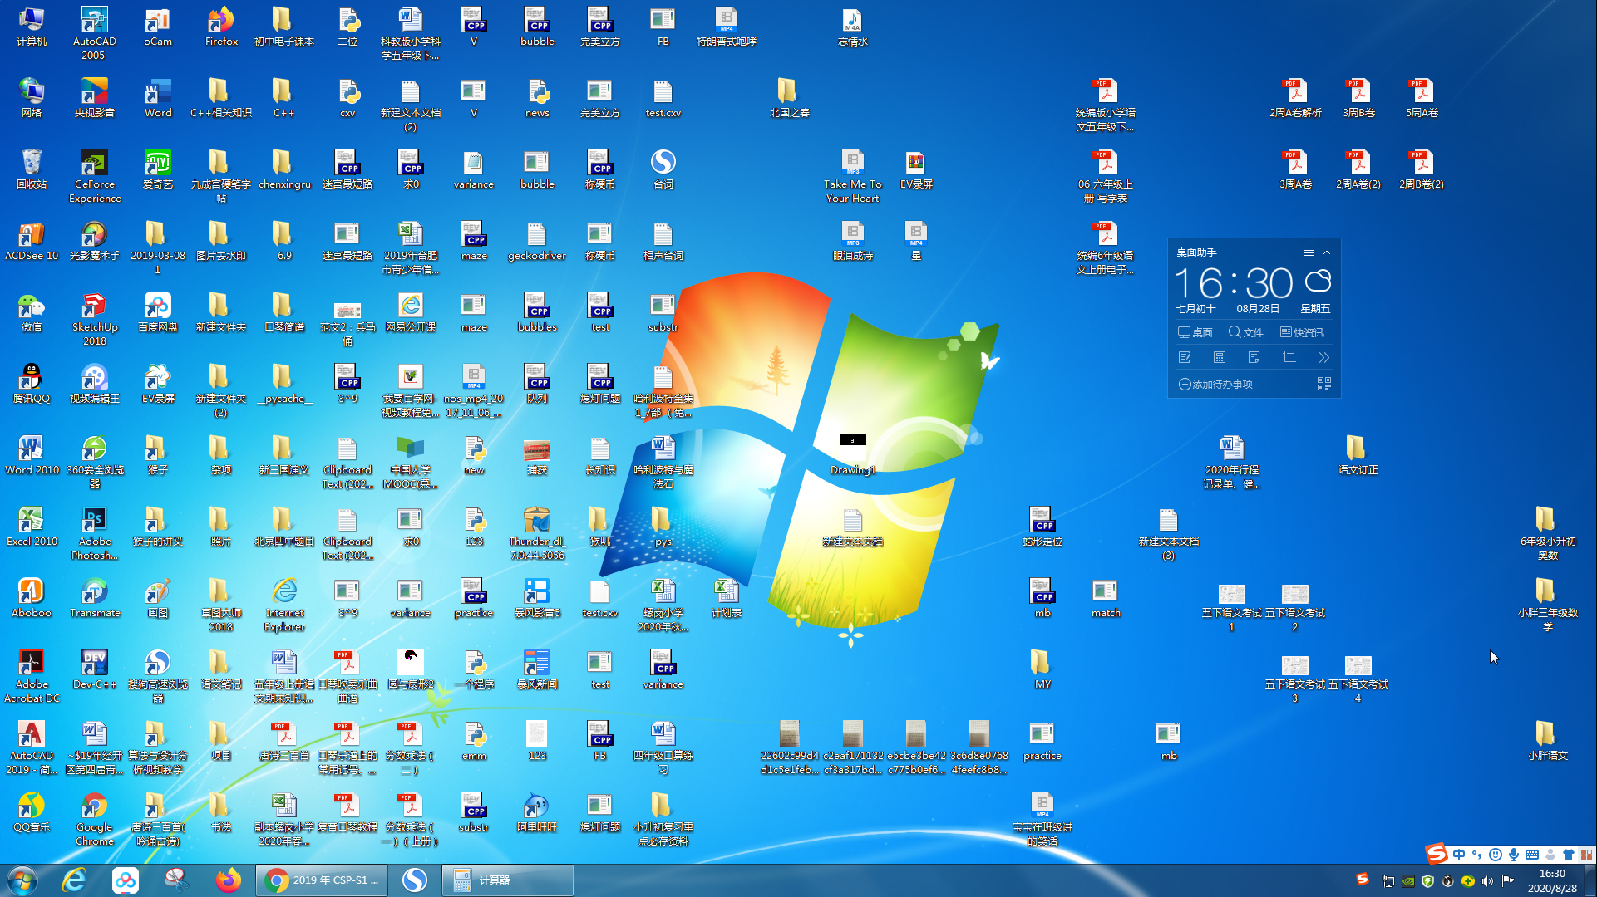The height and width of the screenshot is (897, 1597).
Task: Select the 画图 Paint shortcut
Action: point(158,598)
